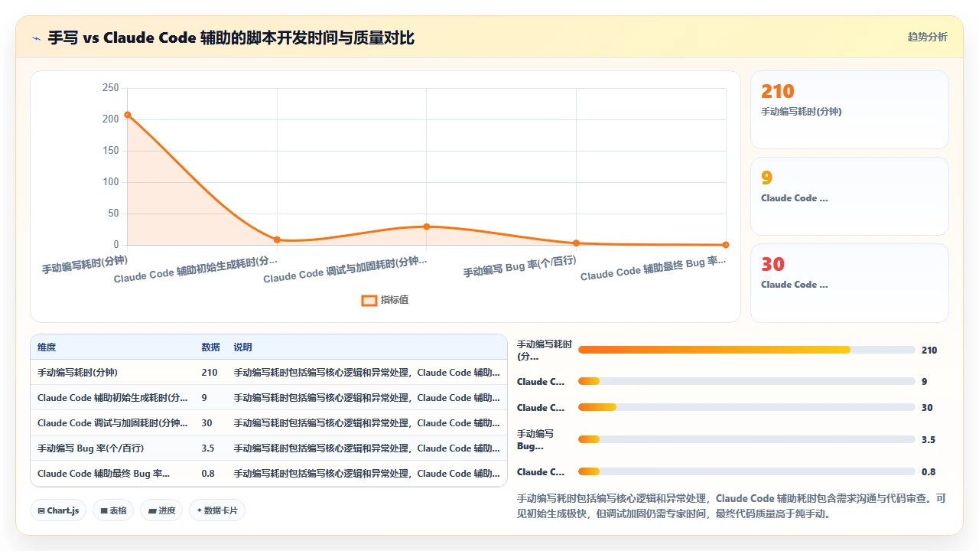Click the 手动编写耗时(分钟) x-axis label on the chart

(x=85, y=265)
